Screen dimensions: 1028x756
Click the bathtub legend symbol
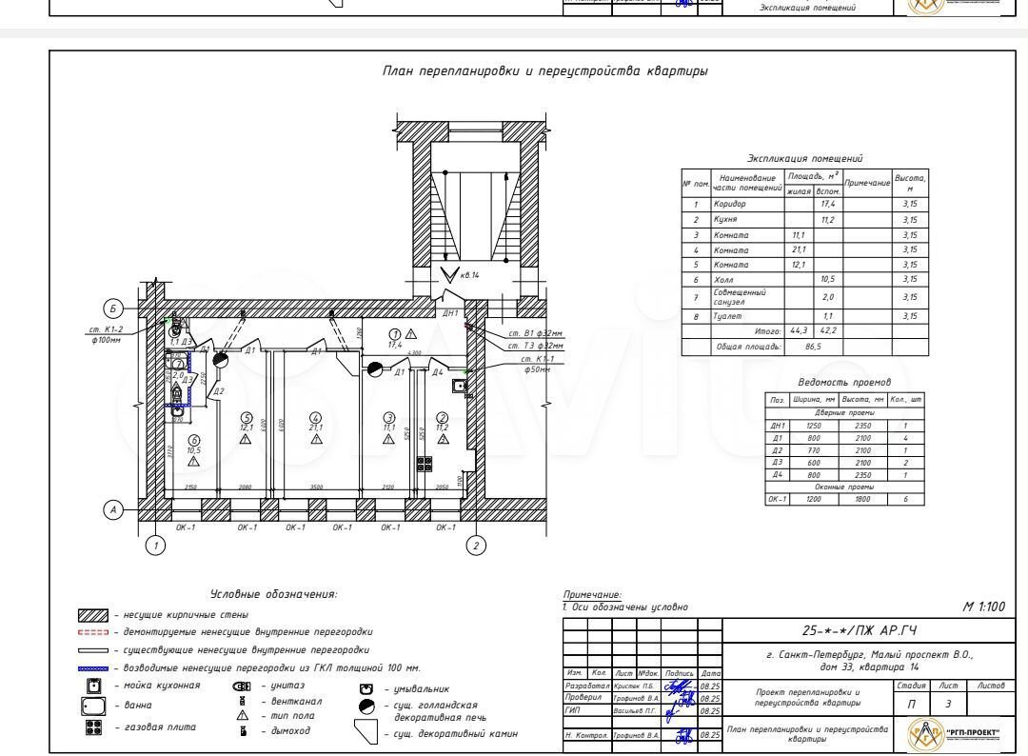coord(93,706)
